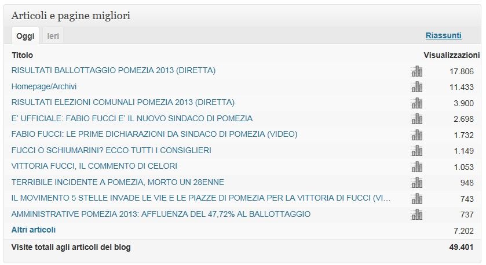This screenshot has width=486, height=265.
Task: Open chart icon for MOVIMENTO 5 STELLE row
Action: (x=416, y=199)
